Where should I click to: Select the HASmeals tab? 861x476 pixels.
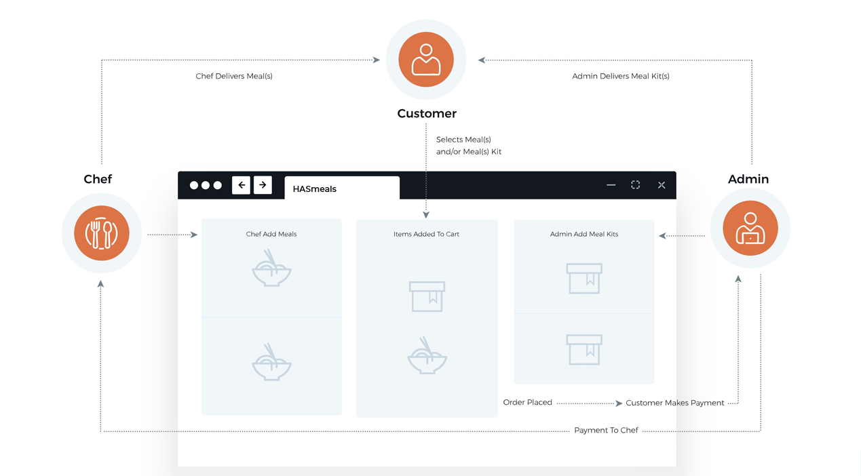(342, 188)
